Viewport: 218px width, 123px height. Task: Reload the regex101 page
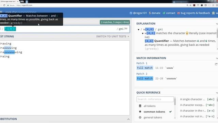[x=4, y=5]
